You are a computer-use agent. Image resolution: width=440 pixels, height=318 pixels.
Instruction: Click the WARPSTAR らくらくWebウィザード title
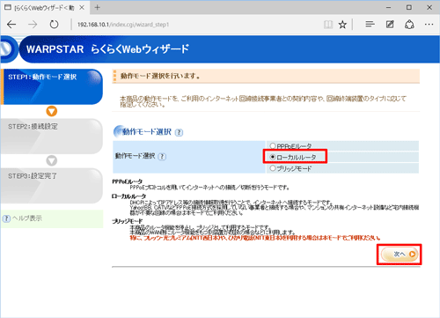point(107,49)
